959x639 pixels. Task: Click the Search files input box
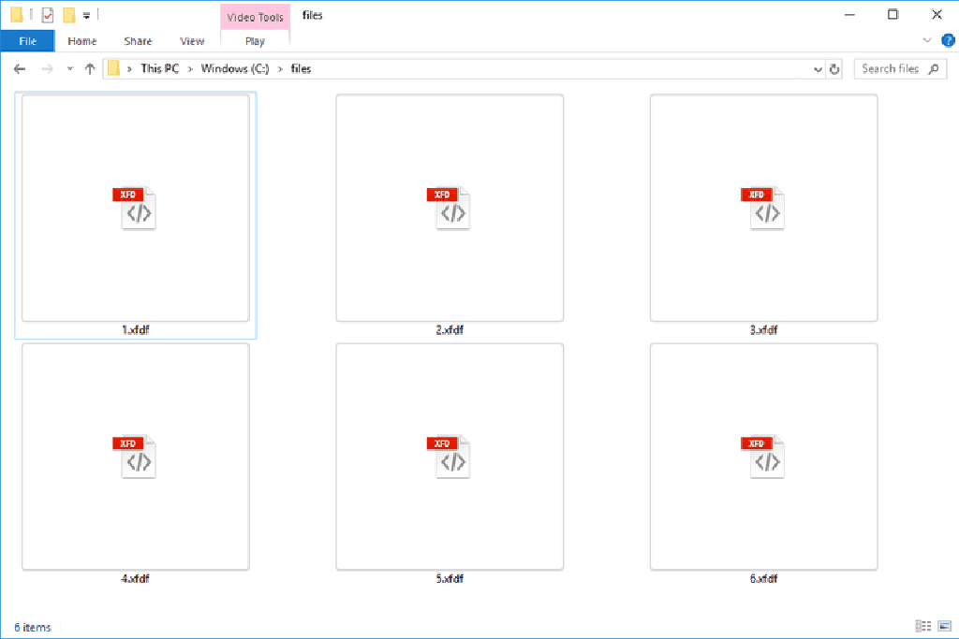(x=900, y=69)
